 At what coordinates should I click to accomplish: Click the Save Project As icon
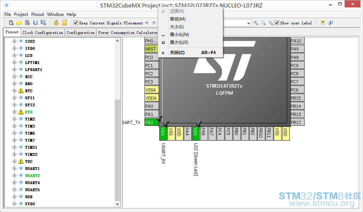[43, 22]
